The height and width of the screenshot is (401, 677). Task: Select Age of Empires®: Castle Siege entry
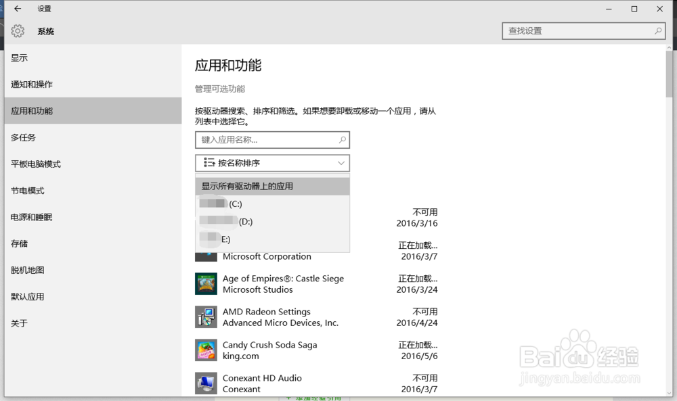click(x=316, y=284)
